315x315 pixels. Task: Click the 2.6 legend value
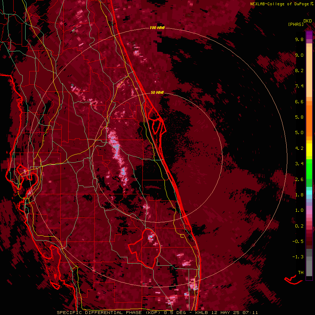tap(299, 180)
